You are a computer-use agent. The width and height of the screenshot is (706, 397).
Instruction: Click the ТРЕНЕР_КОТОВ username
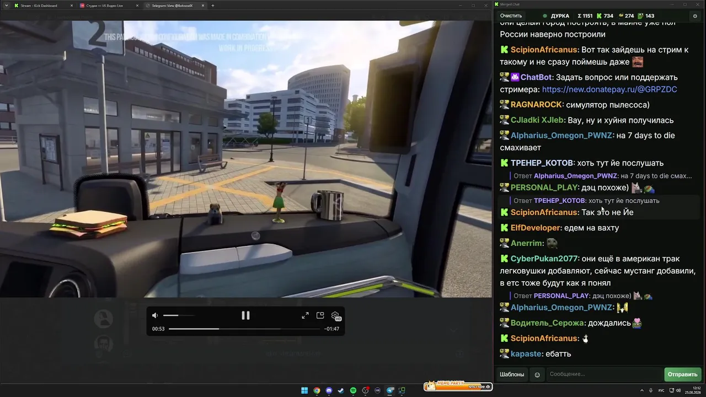[543, 163]
